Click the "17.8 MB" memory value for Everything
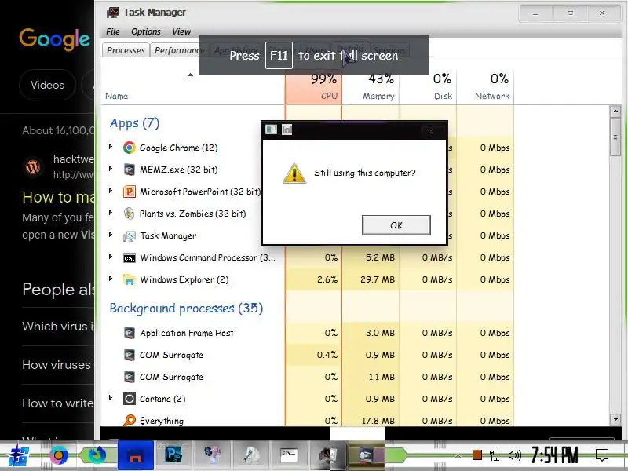This screenshot has width=628, height=471. (378, 421)
